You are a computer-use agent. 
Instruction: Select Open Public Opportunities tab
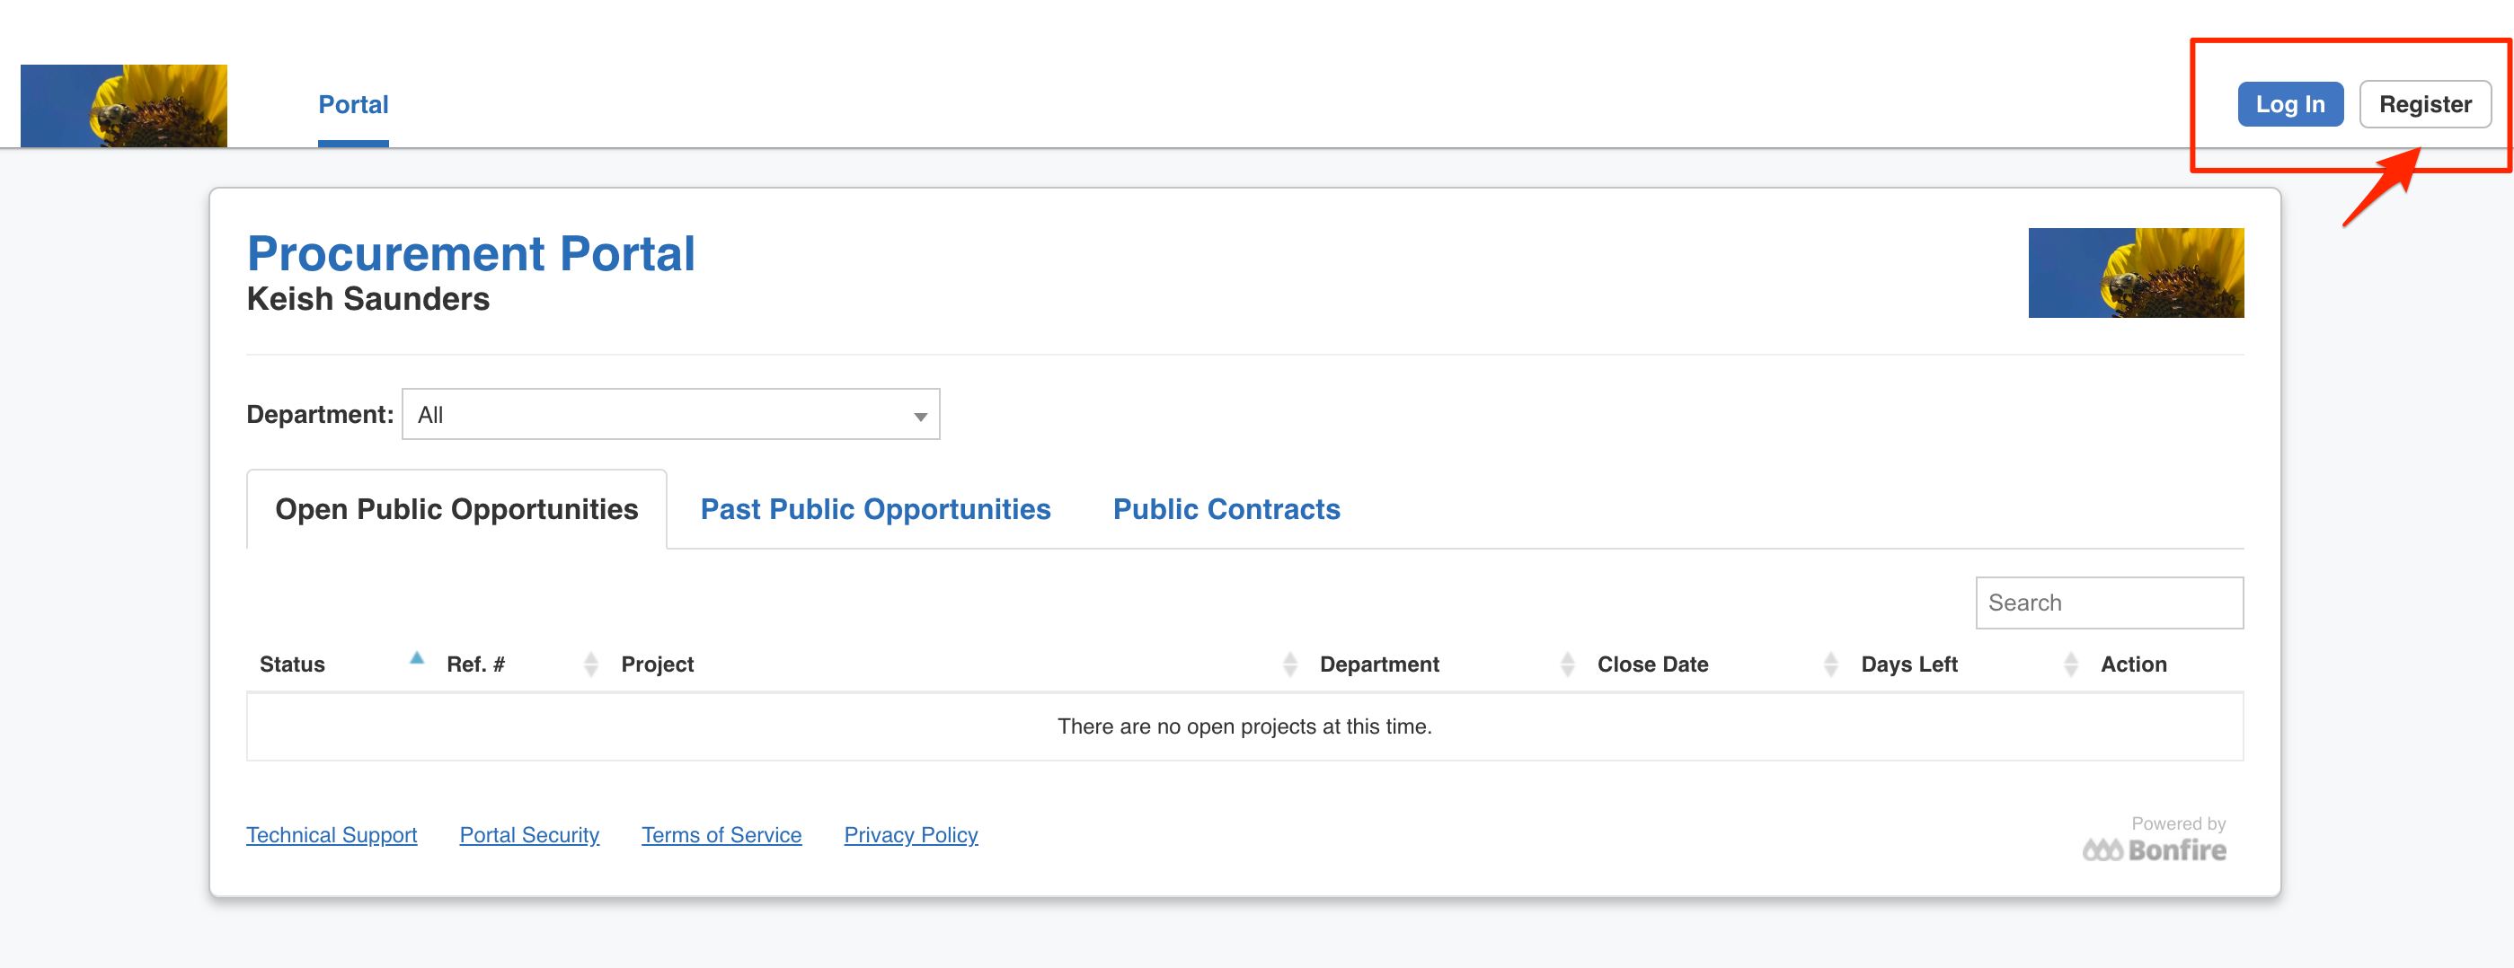point(456,509)
